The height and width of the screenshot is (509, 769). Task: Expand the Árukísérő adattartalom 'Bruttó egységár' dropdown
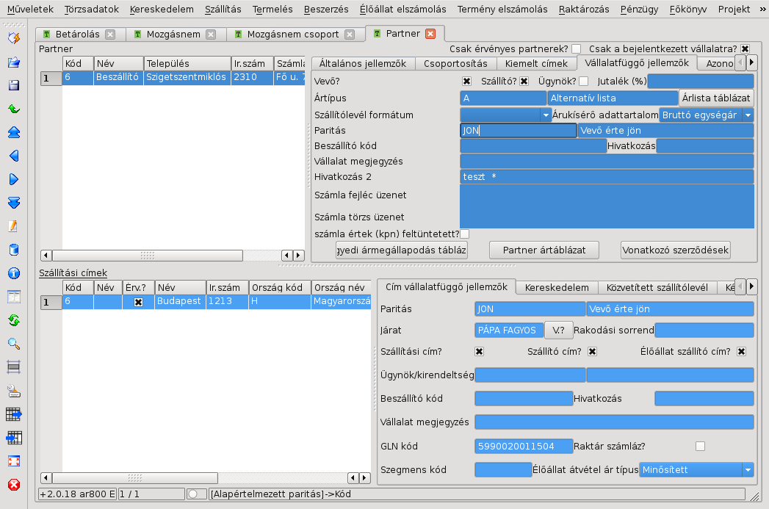[748, 115]
